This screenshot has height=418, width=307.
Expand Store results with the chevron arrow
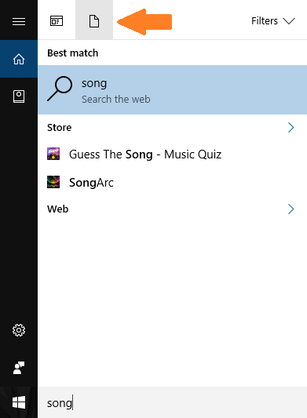click(x=291, y=127)
